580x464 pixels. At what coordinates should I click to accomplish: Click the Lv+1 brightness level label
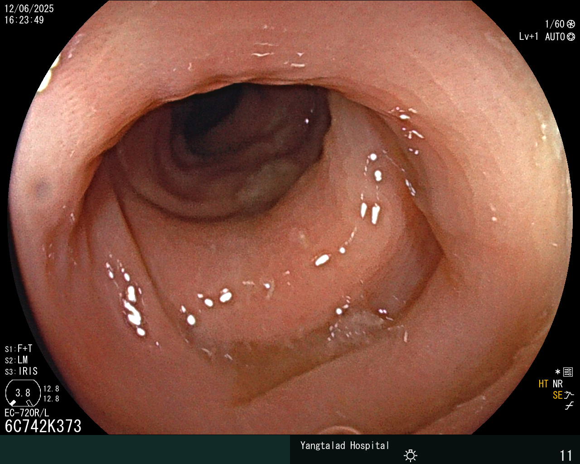tap(529, 37)
